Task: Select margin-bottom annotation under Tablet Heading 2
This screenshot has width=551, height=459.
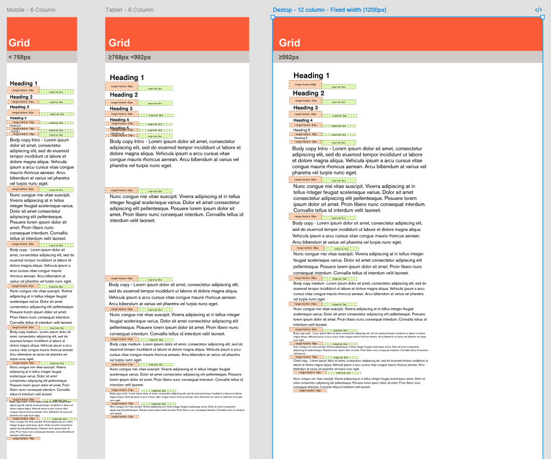Action: click(121, 103)
